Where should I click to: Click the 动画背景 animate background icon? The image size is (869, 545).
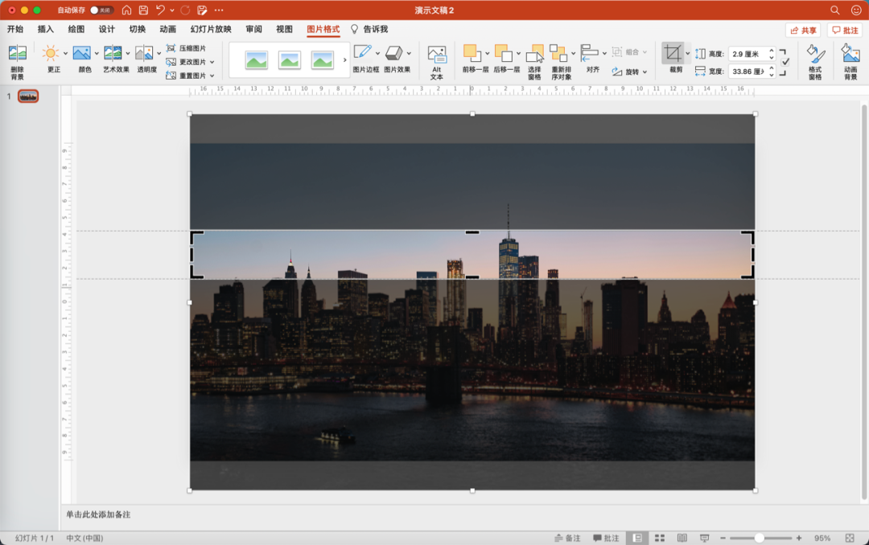(850, 54)
